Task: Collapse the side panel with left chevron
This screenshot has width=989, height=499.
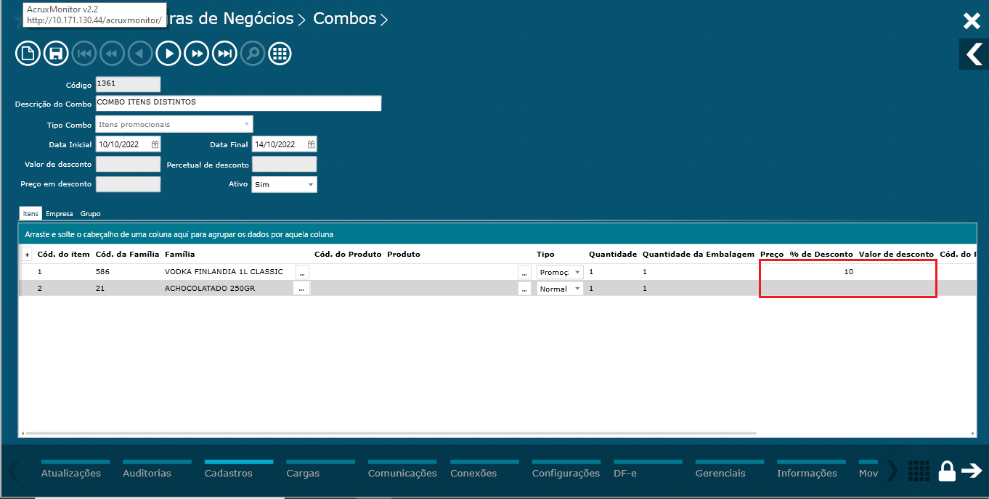Action: (974, 54)
